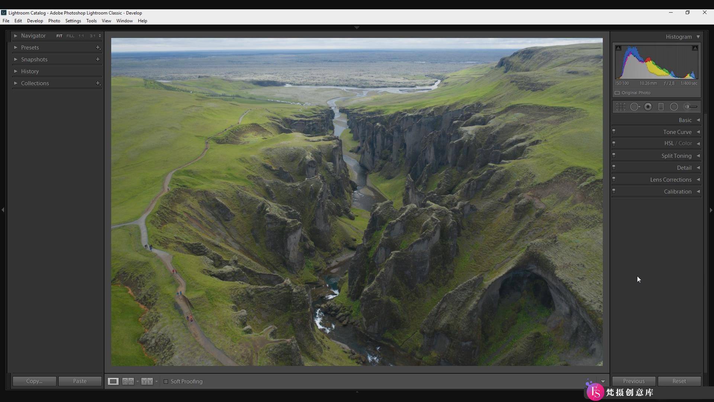Click the Reset button

coord(679,381)
